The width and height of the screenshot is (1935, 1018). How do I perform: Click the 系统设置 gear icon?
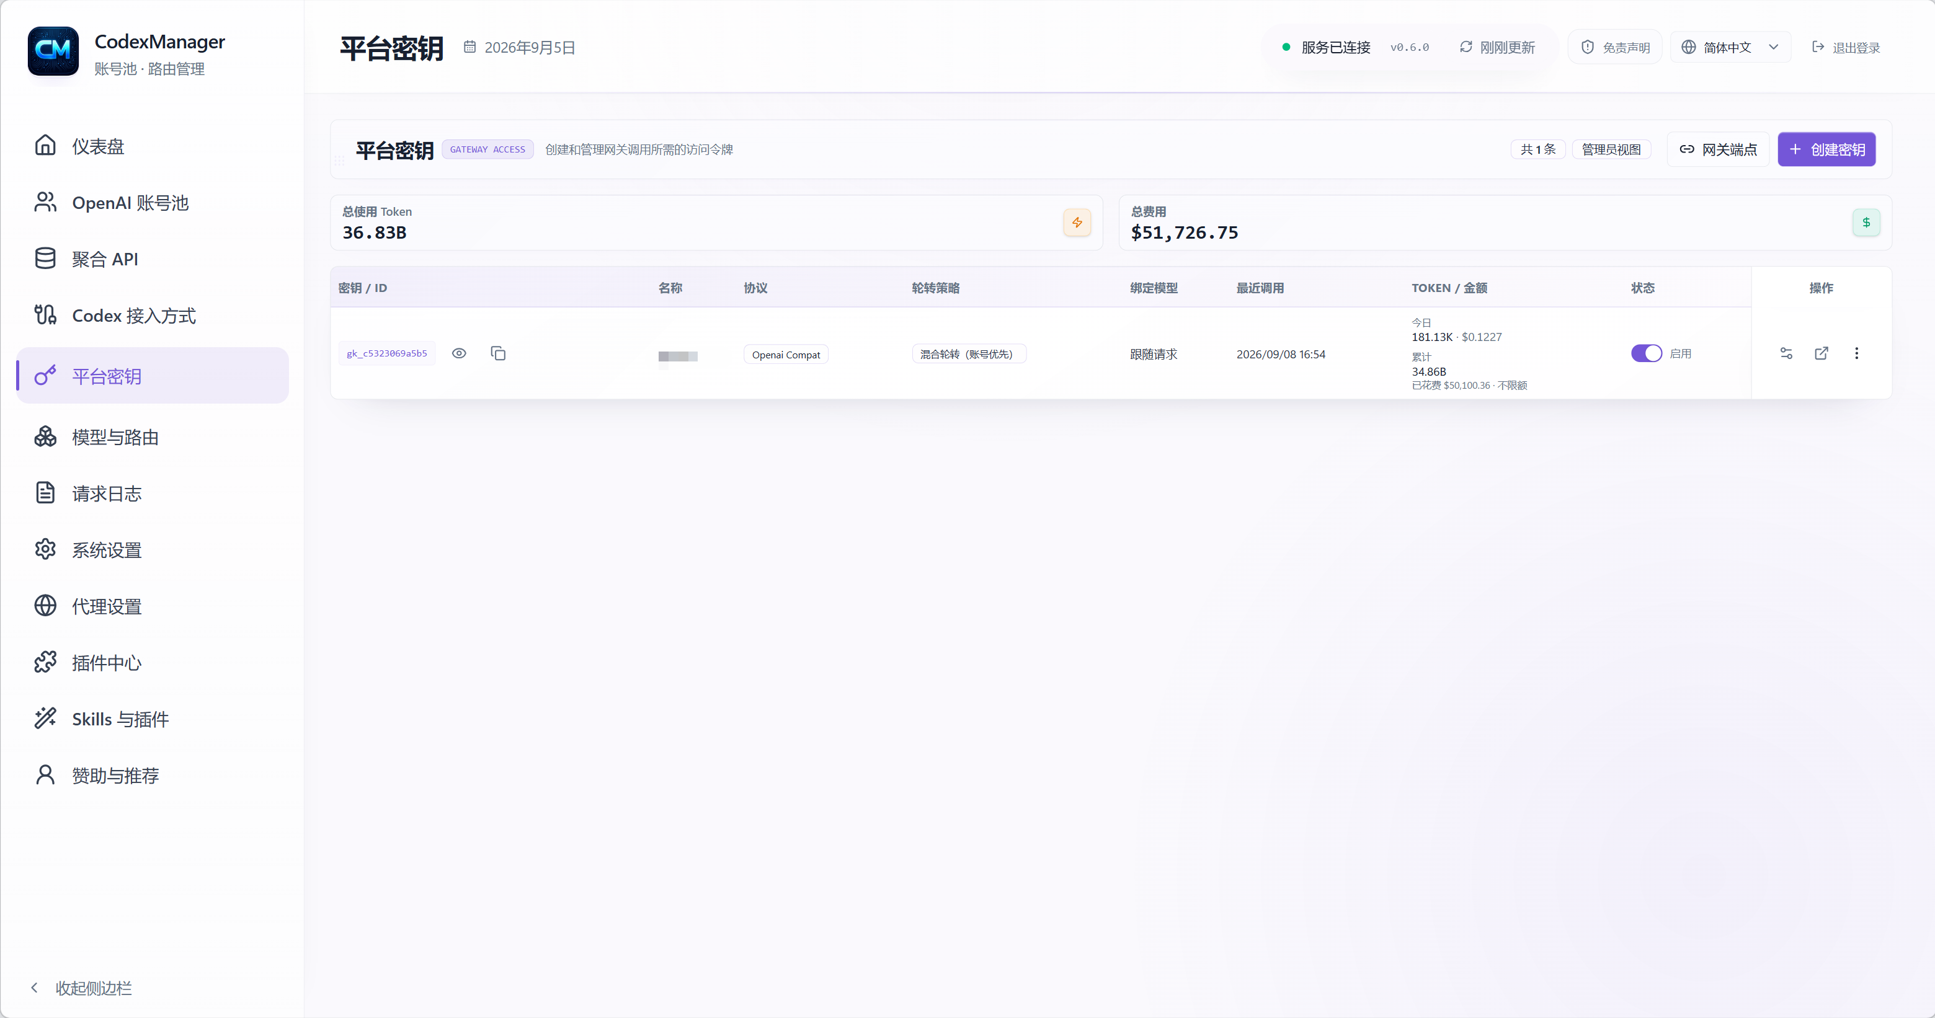point(45,549)
